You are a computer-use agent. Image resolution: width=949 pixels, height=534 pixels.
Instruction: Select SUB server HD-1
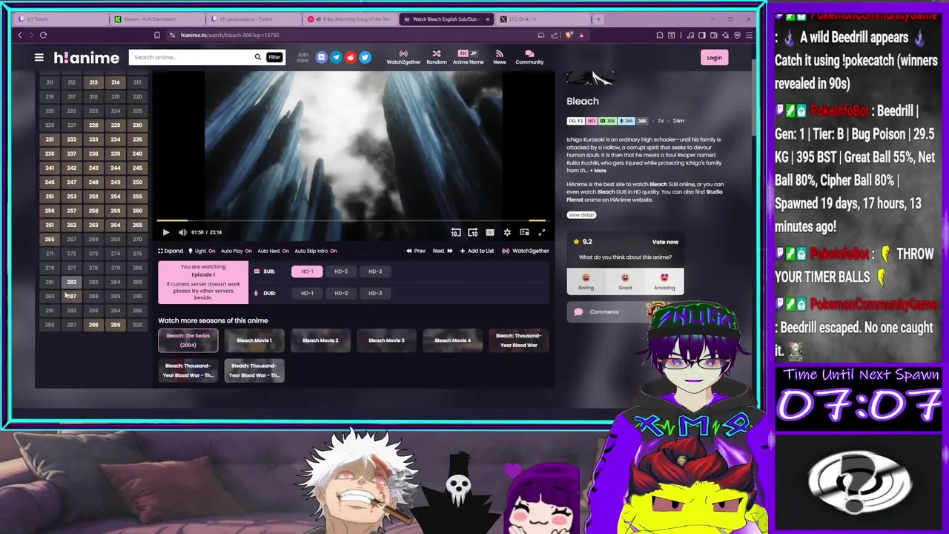click(307, 271)
